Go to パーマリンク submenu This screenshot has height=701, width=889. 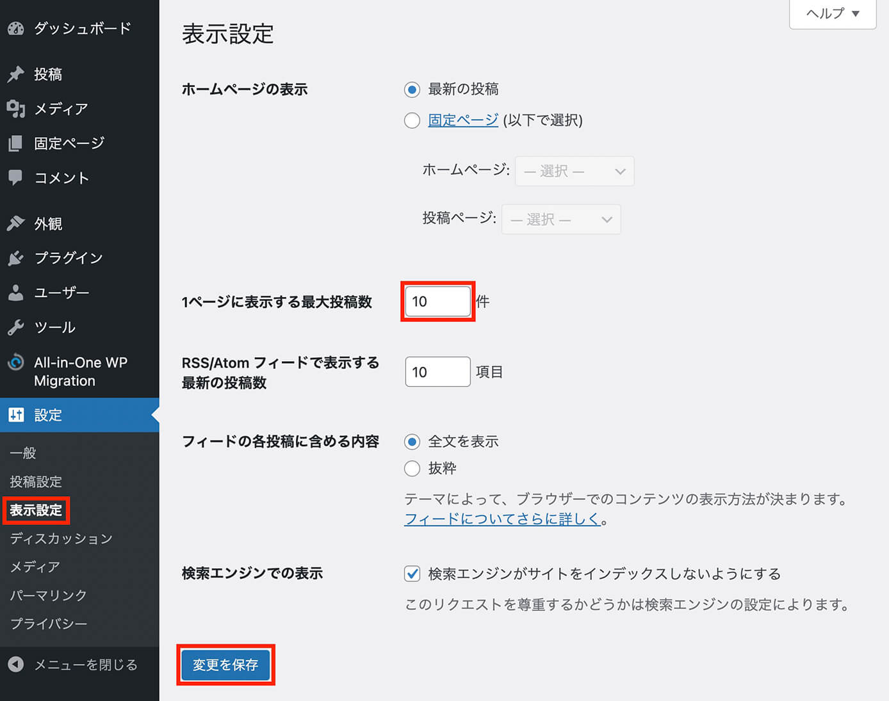click(x=49, y=595)
